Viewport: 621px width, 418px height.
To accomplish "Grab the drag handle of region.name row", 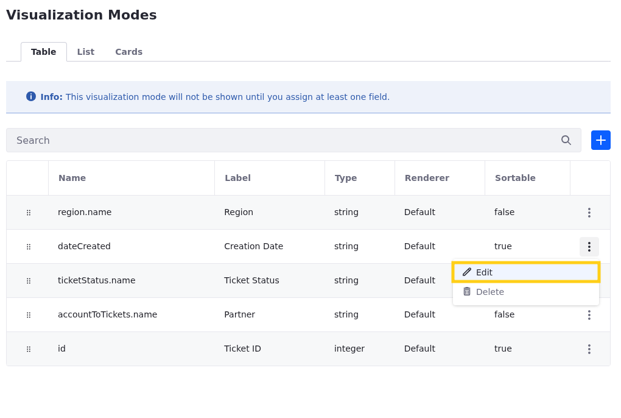I will 29,213.
